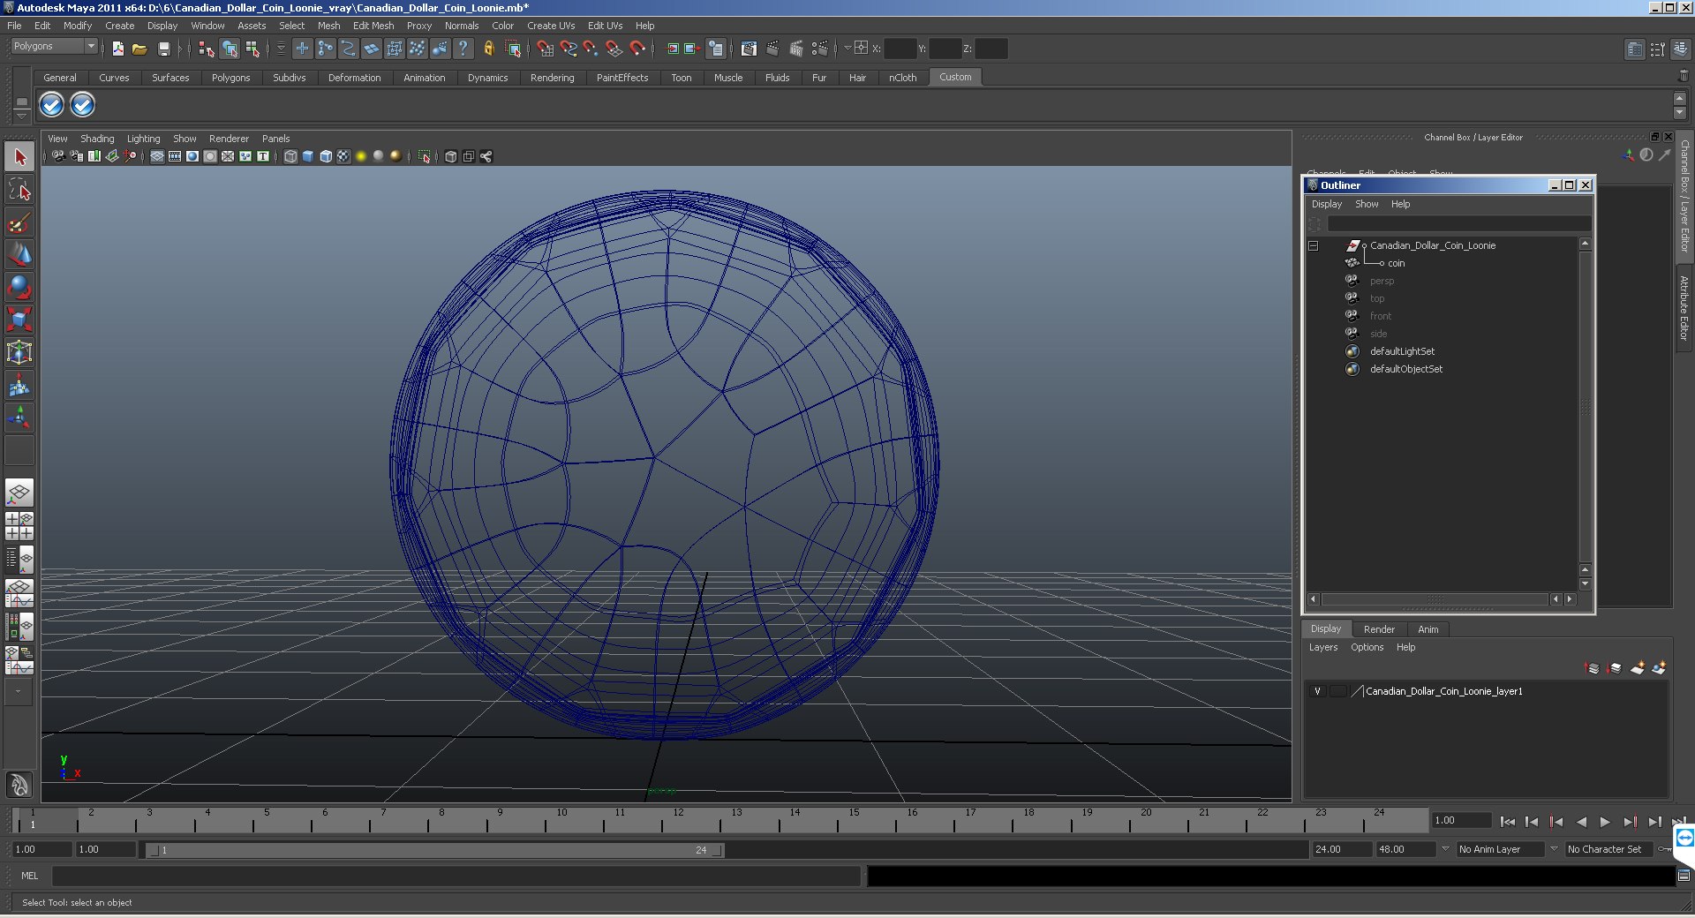Open Layers menu in layer editor
Image resolution: width=1695 pixels, height=918 pixels.
(1323, 647)
